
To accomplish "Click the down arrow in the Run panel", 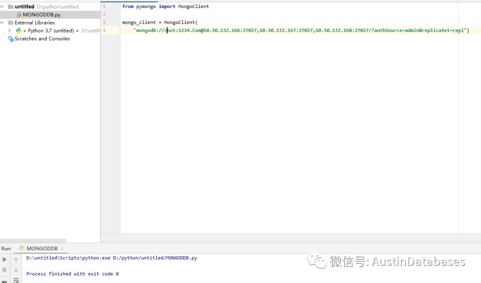I will pos(16,270).
